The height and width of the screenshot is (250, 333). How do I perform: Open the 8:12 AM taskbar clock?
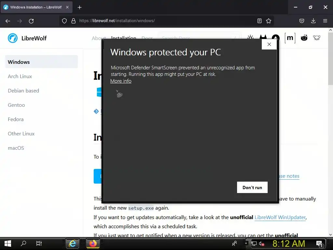(289, 243)
